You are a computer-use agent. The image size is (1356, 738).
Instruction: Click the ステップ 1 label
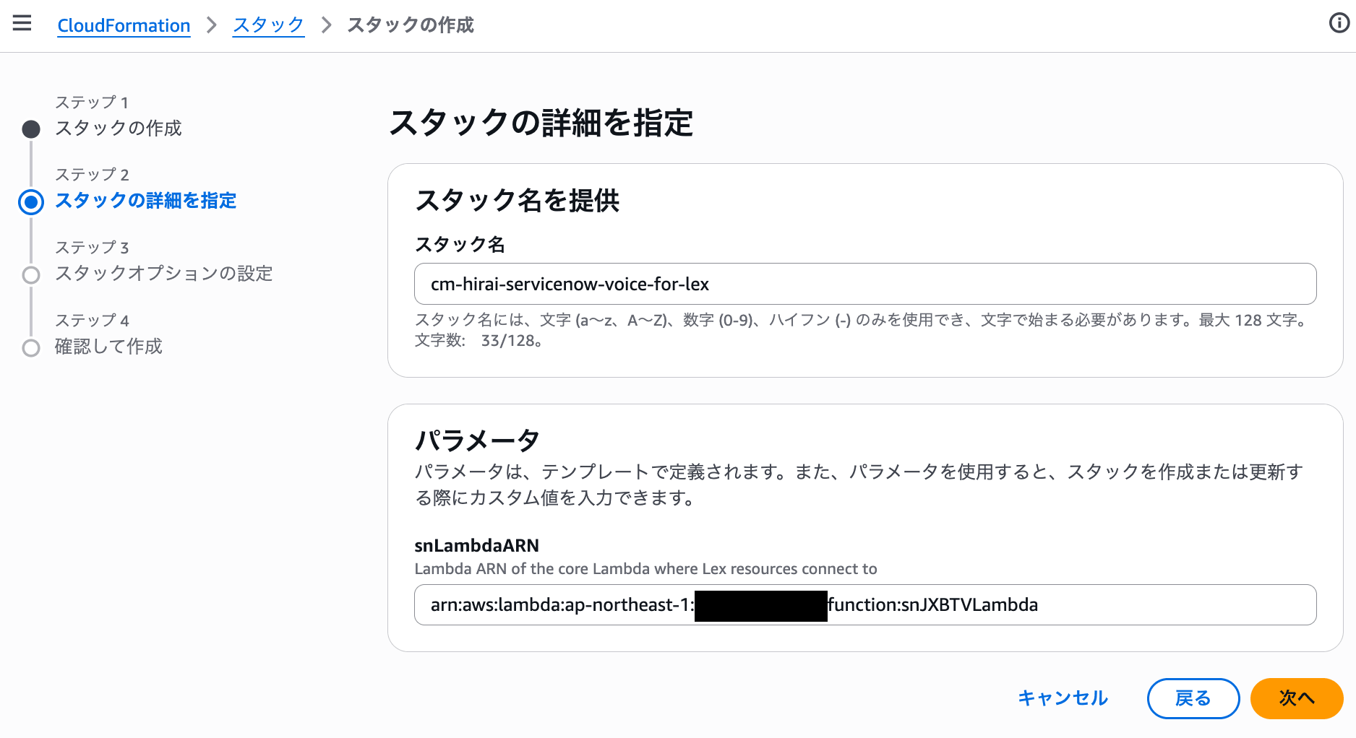pos(92,102)
